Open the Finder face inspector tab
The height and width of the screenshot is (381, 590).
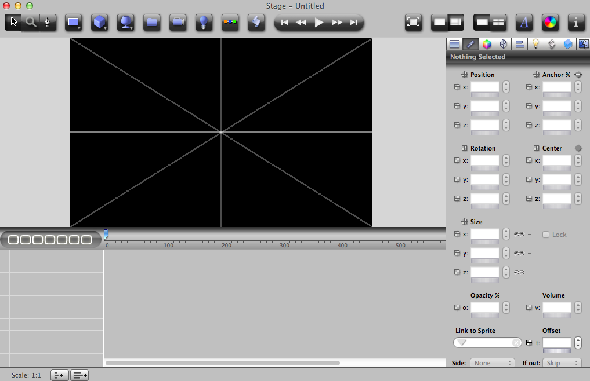coord(584,45)
